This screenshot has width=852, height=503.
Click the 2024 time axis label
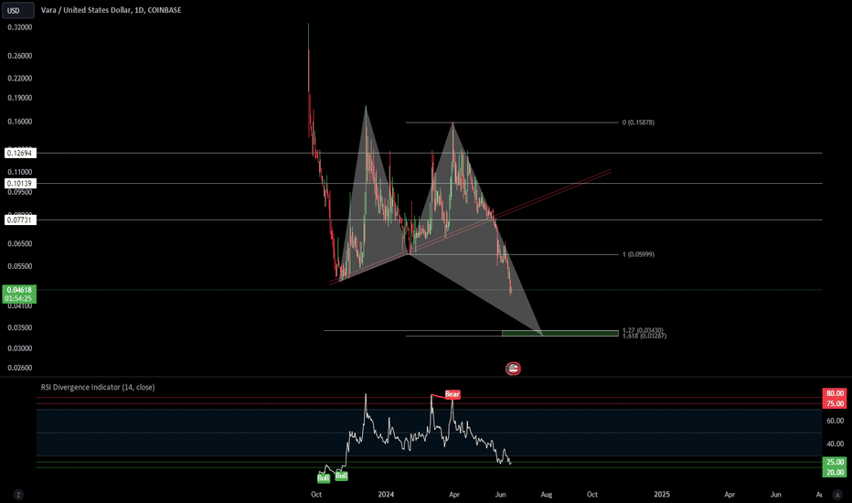tap(386, 494)
